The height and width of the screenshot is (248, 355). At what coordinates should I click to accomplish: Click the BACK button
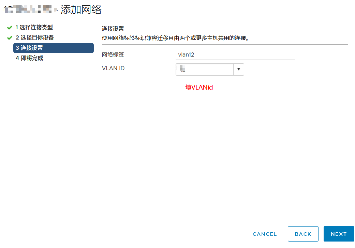point(303,234)
